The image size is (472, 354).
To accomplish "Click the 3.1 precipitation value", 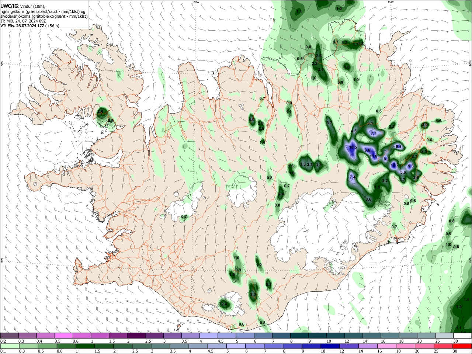I will (371, 123).
